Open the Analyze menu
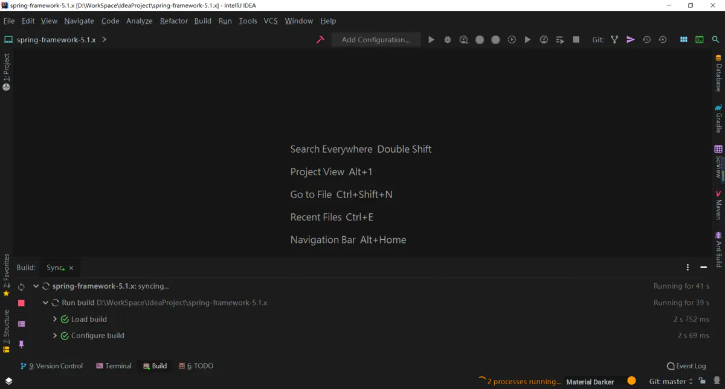The image size is (725, 389). coord(140,21)
